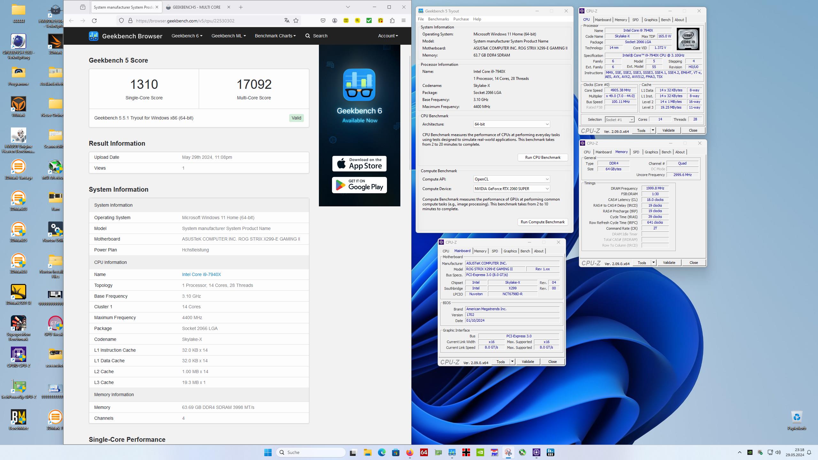Click Search in Geekbench navbar
Image resolution: width=818 pixels, height=460 pixels.
(316, 36)
